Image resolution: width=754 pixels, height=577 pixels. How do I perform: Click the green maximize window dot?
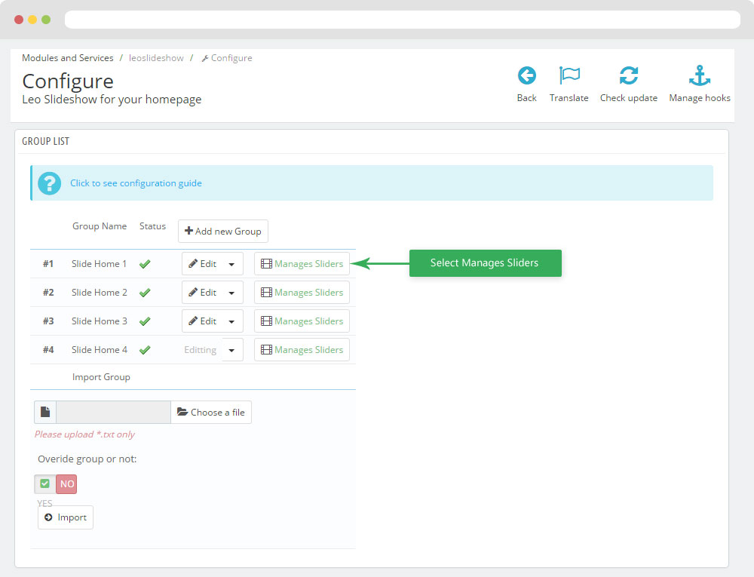pyautogui.click(x=46, y=20)
